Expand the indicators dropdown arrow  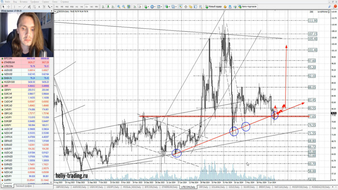click(x=148, y=6)
